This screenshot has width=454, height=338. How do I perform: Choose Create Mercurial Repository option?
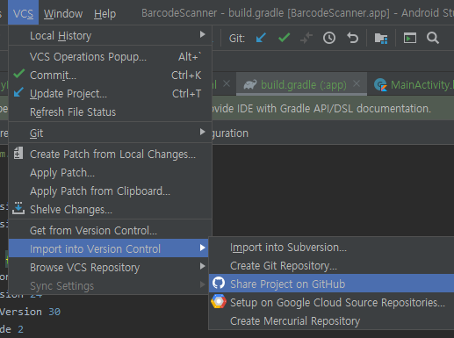click(x=332, y=320)
